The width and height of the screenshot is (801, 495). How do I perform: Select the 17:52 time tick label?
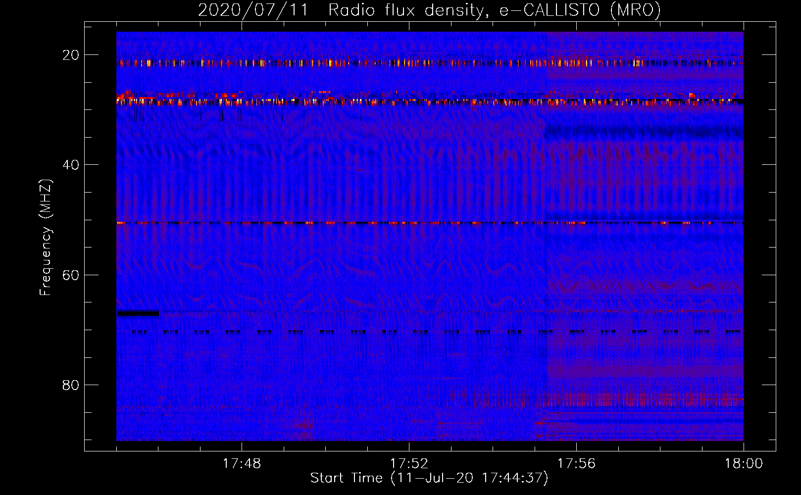[409, 464]
